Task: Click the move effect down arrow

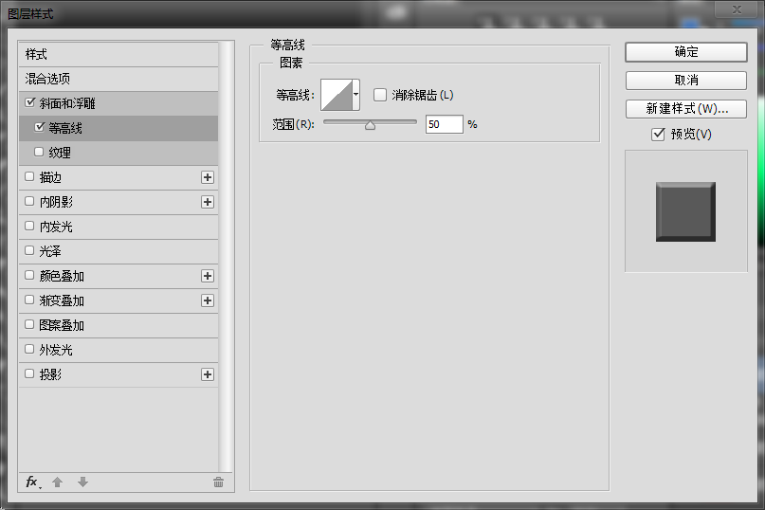Action: coord(82,482)
